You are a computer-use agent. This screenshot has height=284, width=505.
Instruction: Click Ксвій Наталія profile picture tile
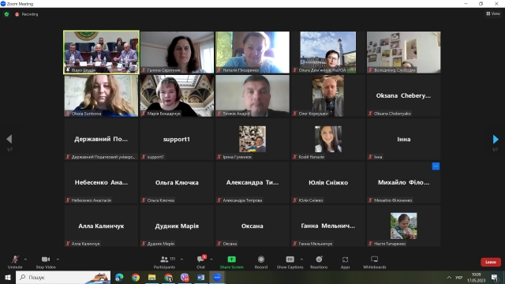(x=328, y=139)
